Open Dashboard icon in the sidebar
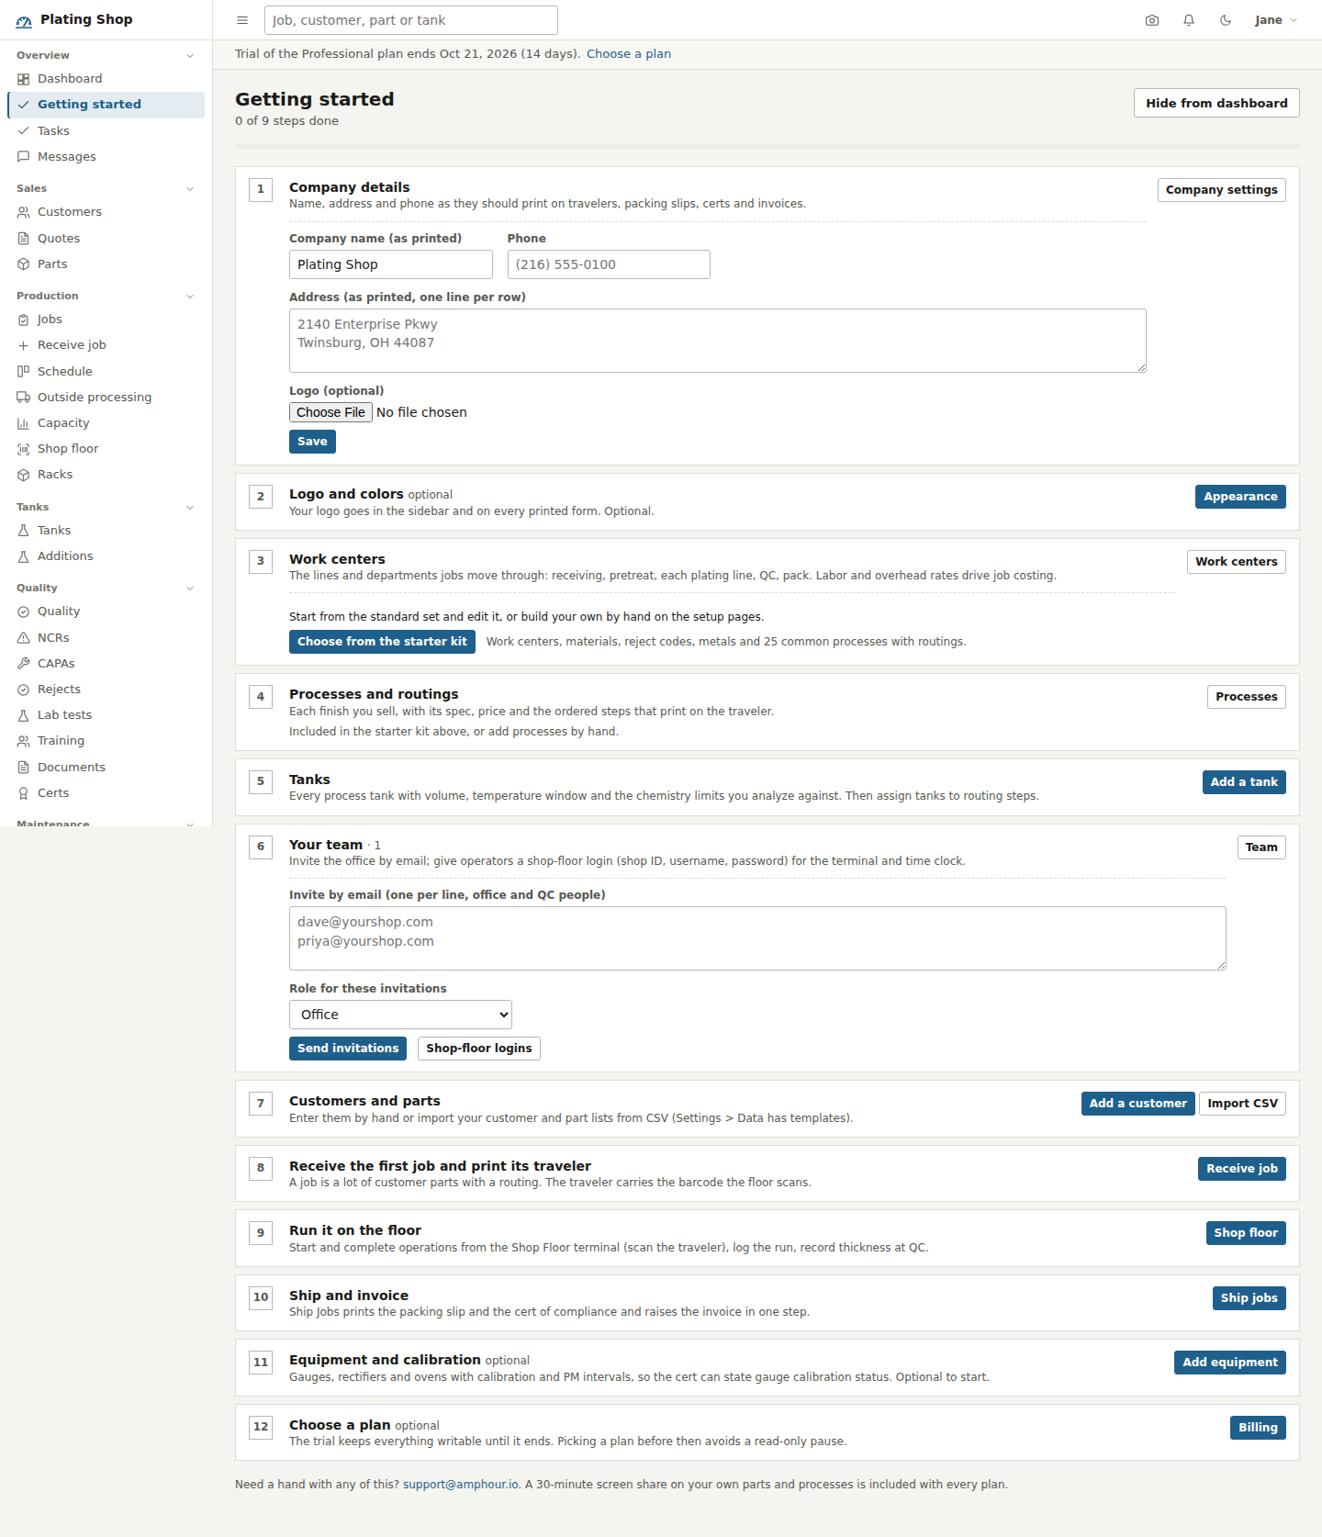The height and width of the screenshot is (1537, 1322). [x=24, y=79]
